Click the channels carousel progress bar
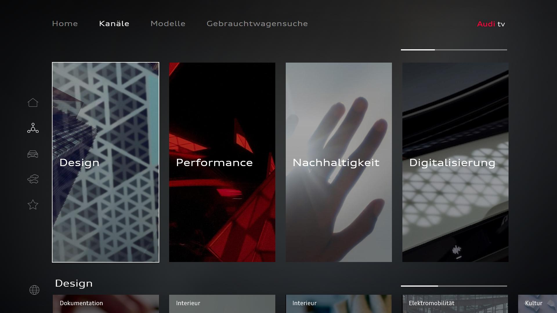The width and height of the screenshot is (557, 313). coord(454,50)
